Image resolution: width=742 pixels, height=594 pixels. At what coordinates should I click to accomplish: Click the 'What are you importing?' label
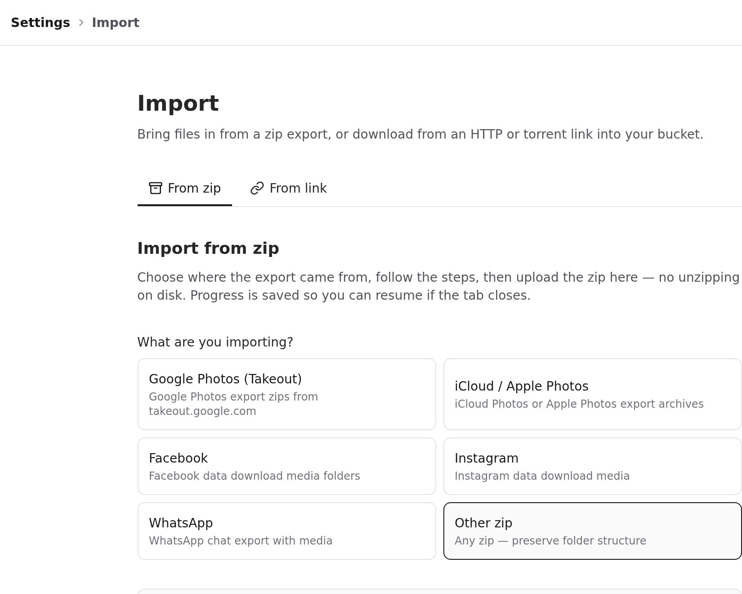215,342
